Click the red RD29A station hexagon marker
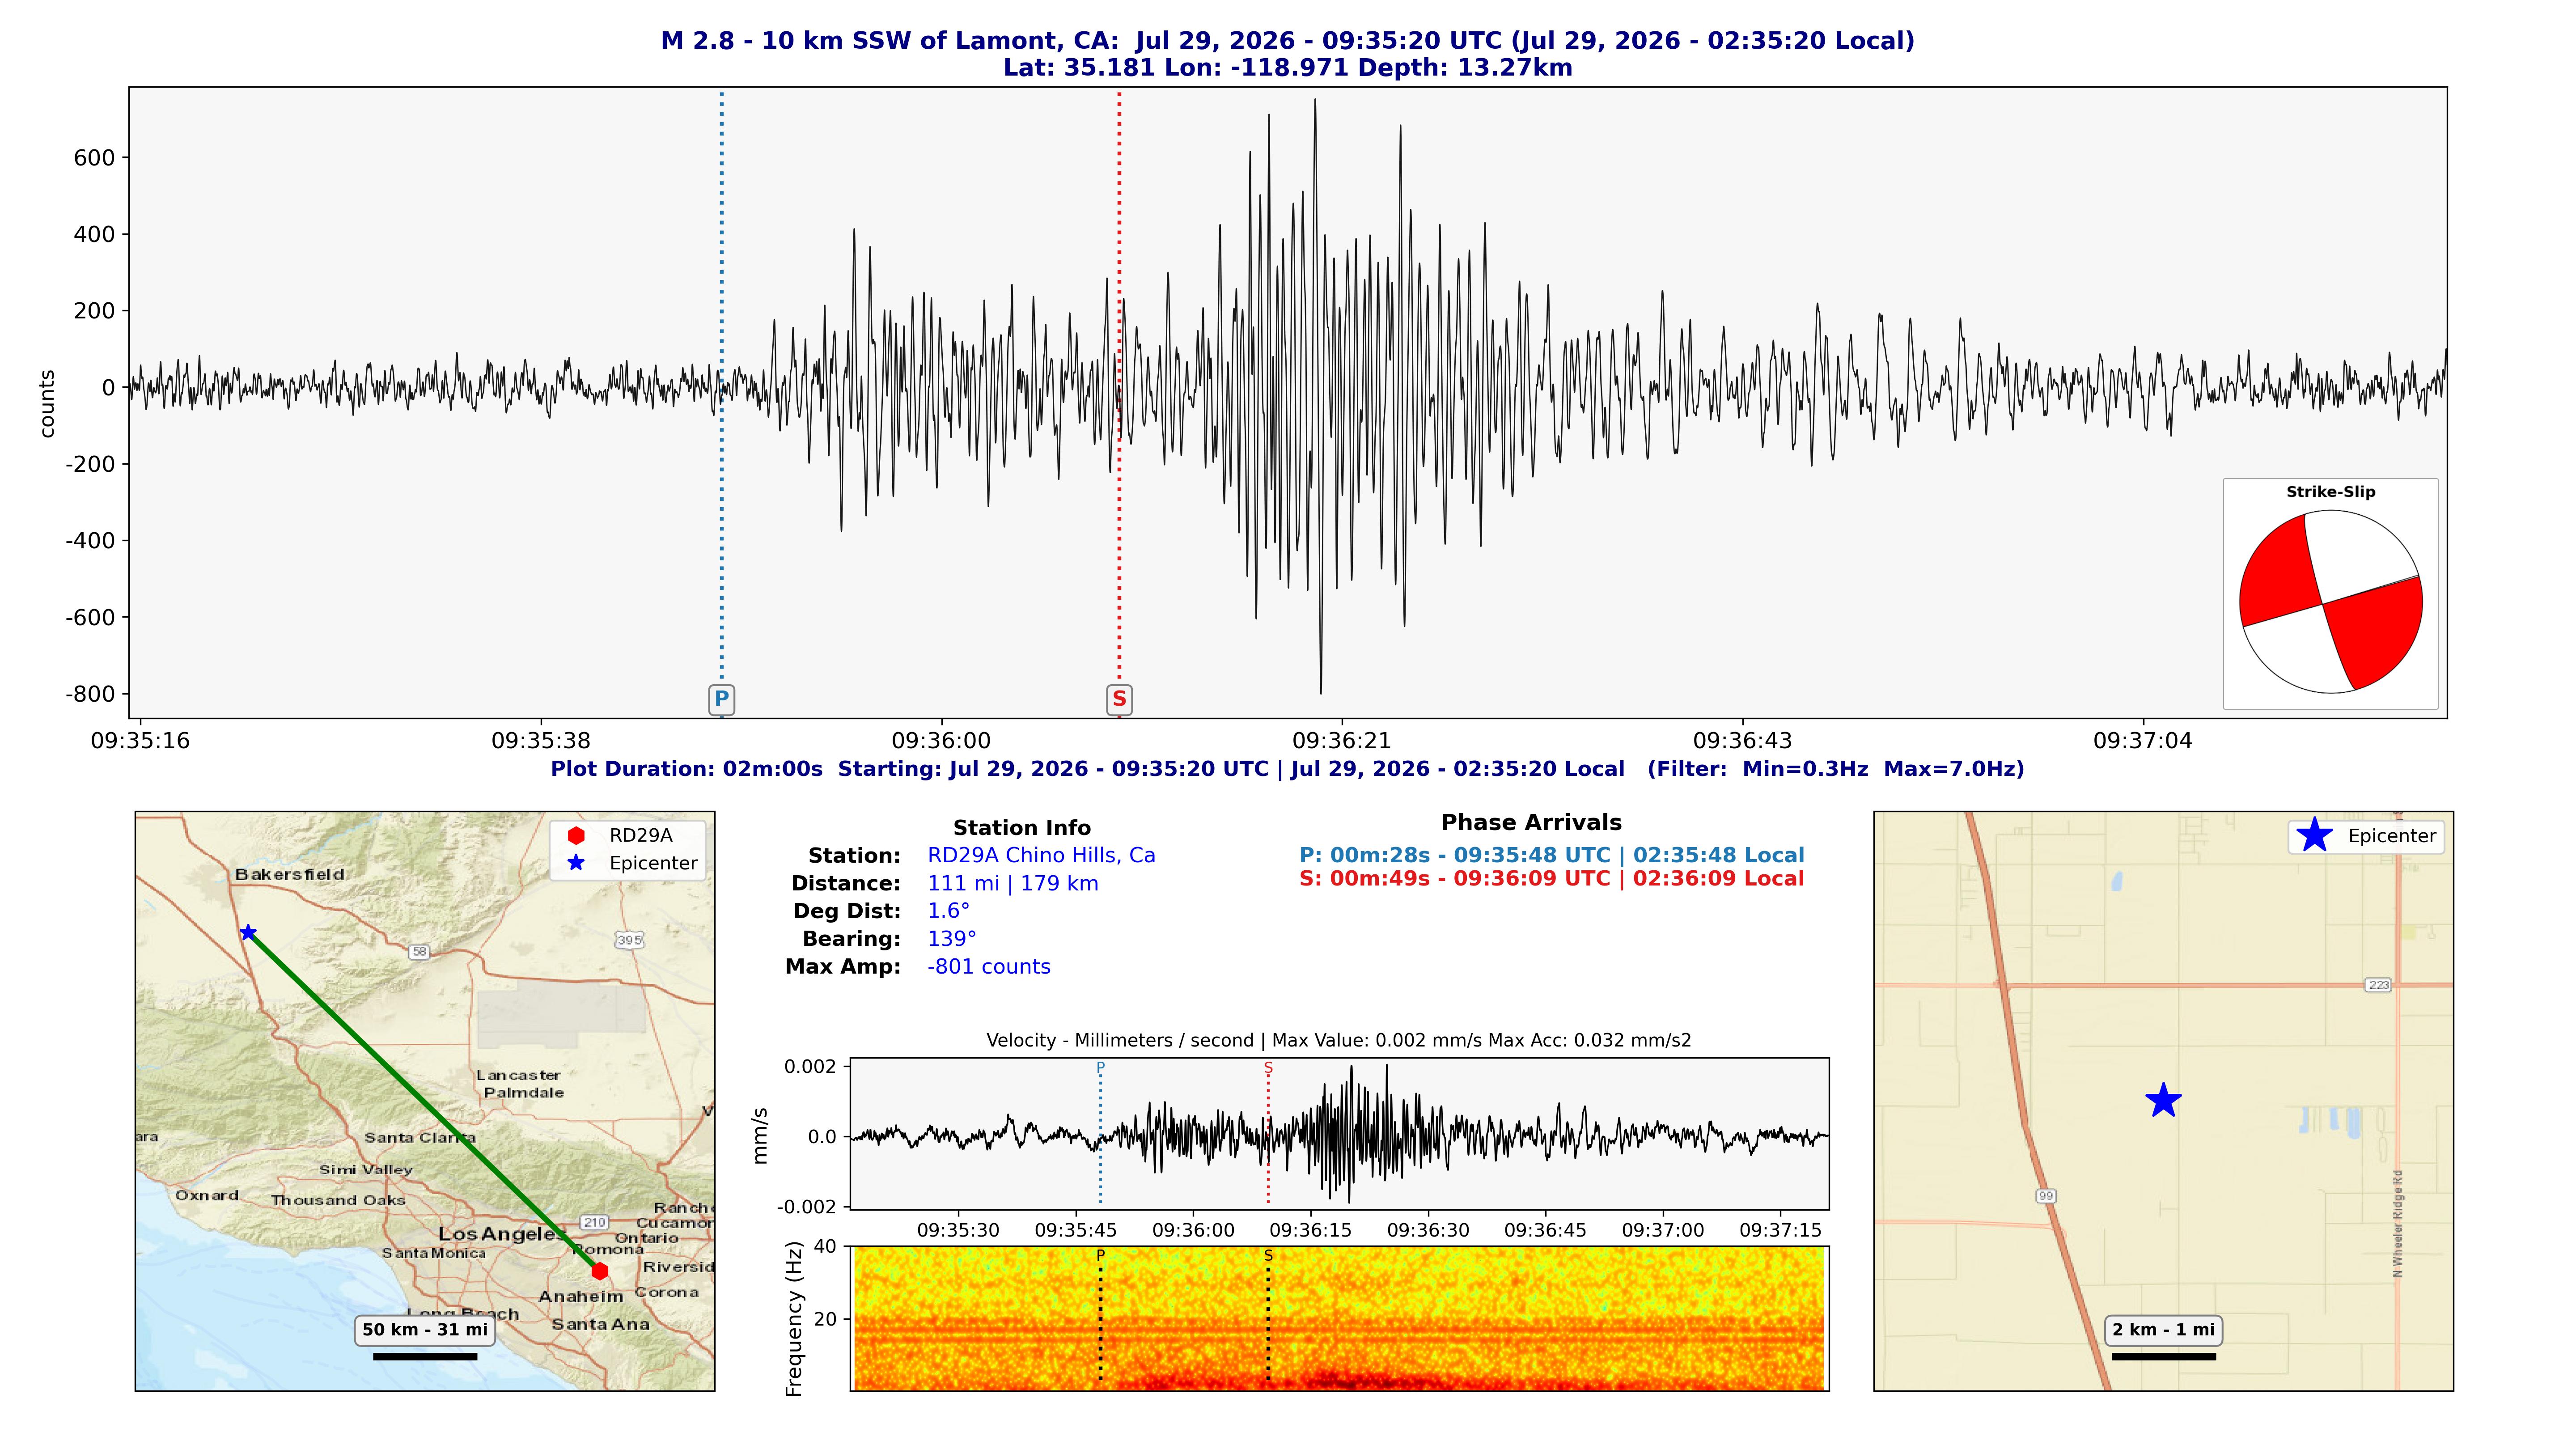 [599, 1271]
